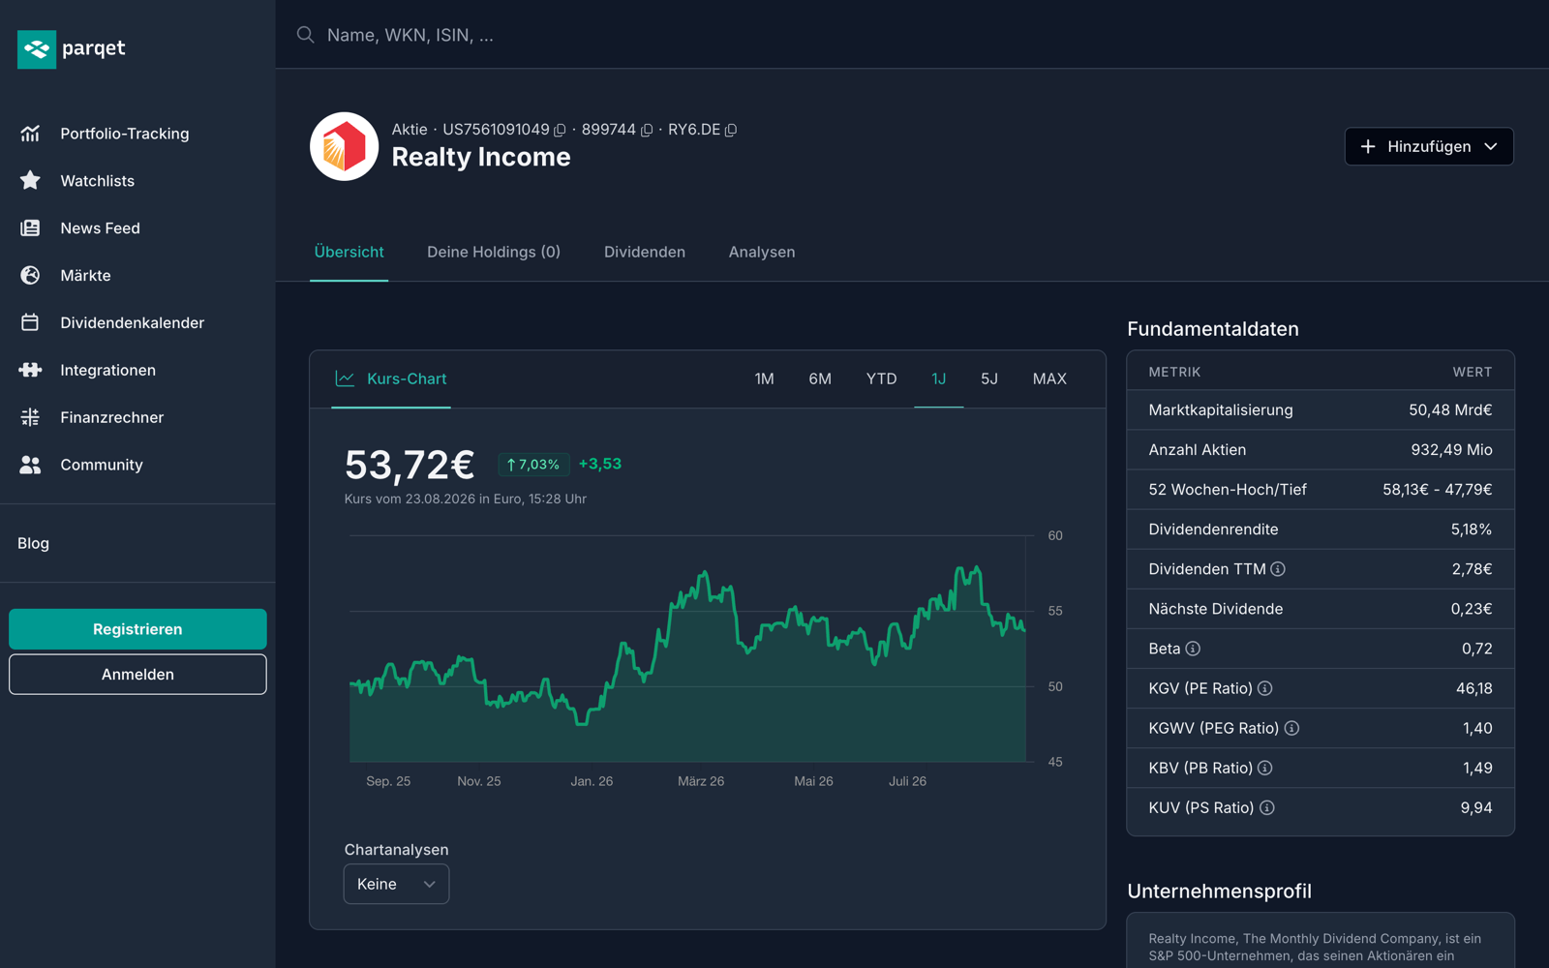Screen dimensions: 1549x968
Task: Click the current price 53,72€
Action: tap(410, 465)
